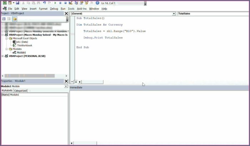This screenshot has height=146, width=250.
Task: Open the File menu
Action: [10, 9]
